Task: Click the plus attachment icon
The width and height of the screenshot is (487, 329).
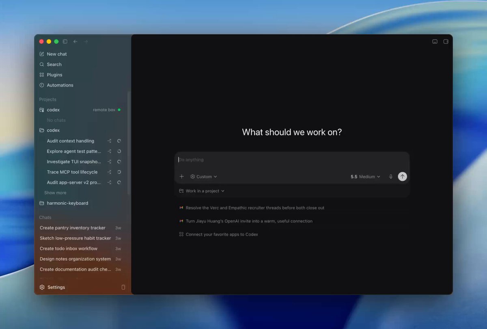Action: 182,177
